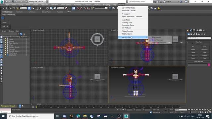Click the Cylinder object type button
Viewport: 212px width, 119px height.
click(x=193, y=53)
